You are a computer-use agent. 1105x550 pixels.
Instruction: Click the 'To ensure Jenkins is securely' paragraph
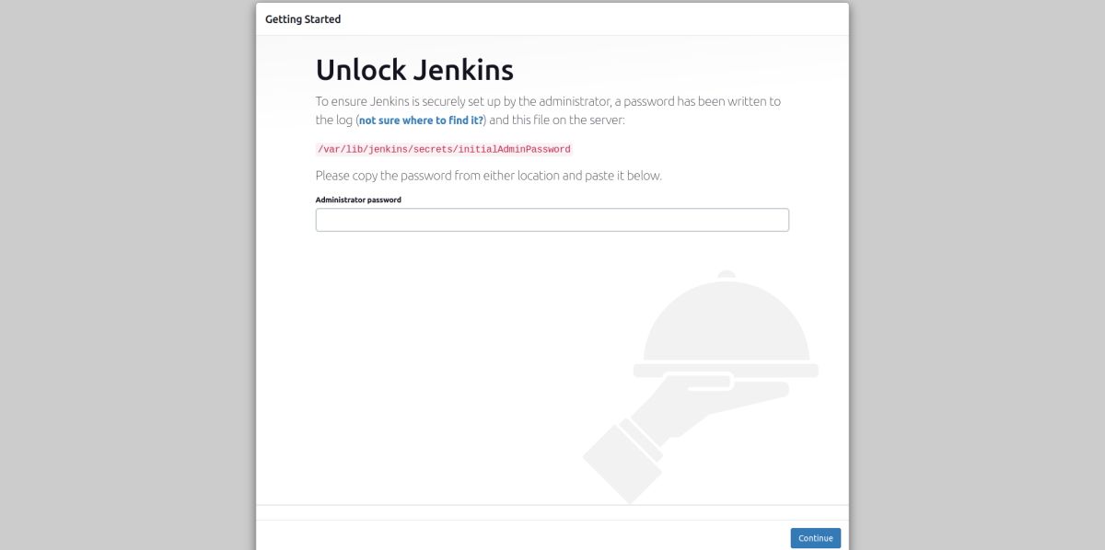pyautogui.click(x=548, y=101)
